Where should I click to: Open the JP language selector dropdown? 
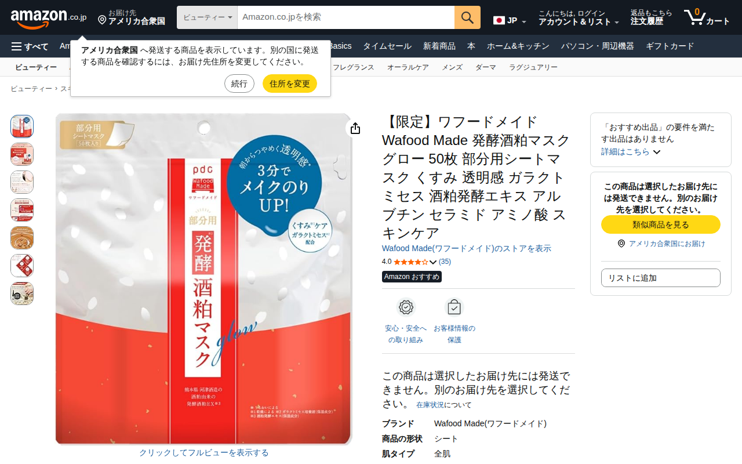510,21
